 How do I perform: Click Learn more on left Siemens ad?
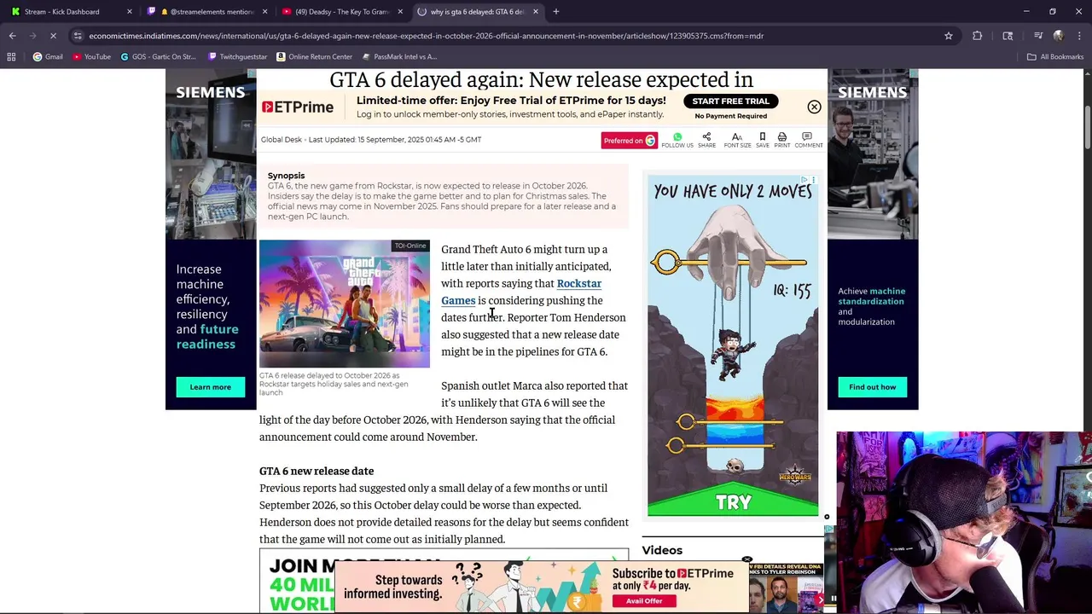[210, 387]
